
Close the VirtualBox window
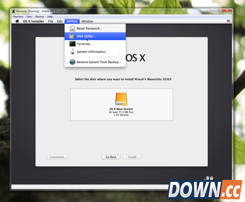[227, 10]
